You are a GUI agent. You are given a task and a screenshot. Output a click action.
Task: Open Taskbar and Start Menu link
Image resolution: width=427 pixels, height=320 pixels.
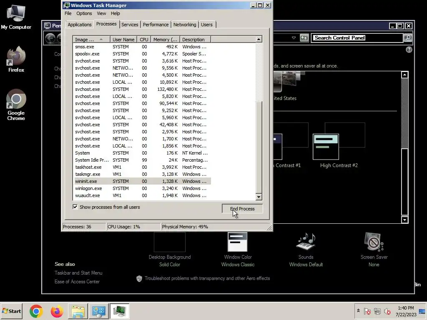coord(78,273)
